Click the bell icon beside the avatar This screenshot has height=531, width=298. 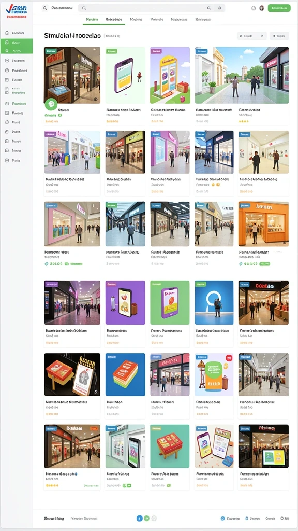click(254, 8)
